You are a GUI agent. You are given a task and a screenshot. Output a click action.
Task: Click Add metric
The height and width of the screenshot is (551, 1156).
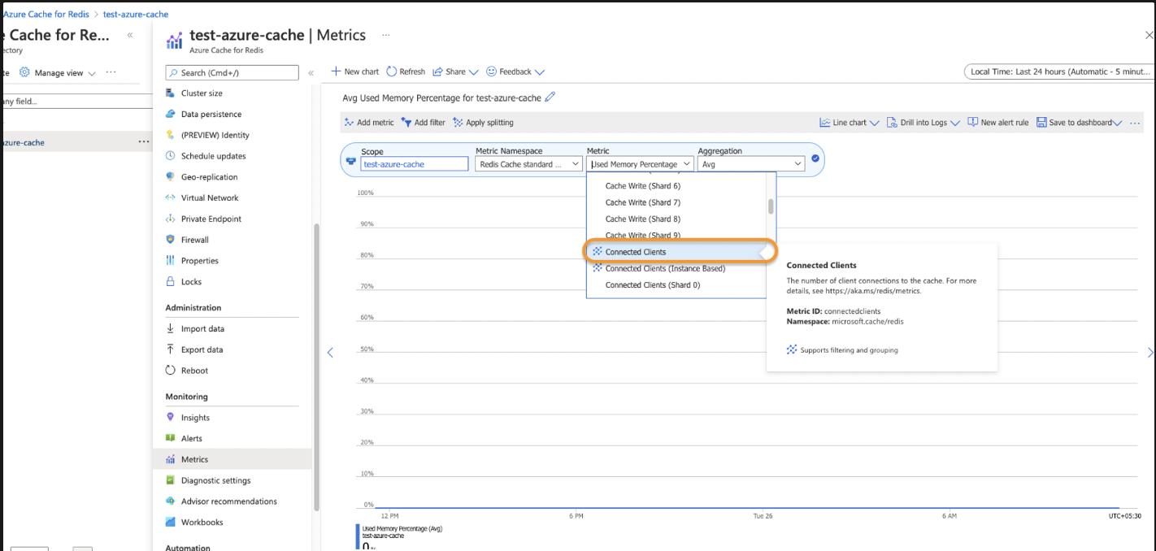(x=369, y=123)
